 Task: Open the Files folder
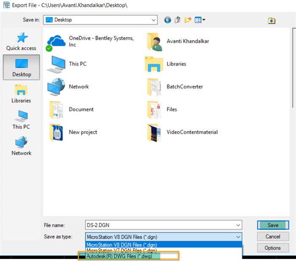[162, 109]
